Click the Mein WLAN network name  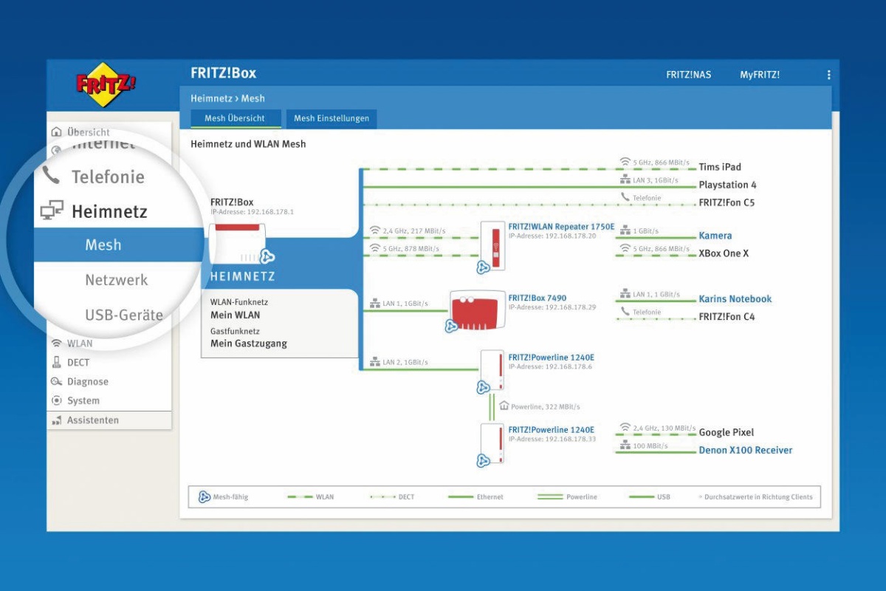(236, 315)
